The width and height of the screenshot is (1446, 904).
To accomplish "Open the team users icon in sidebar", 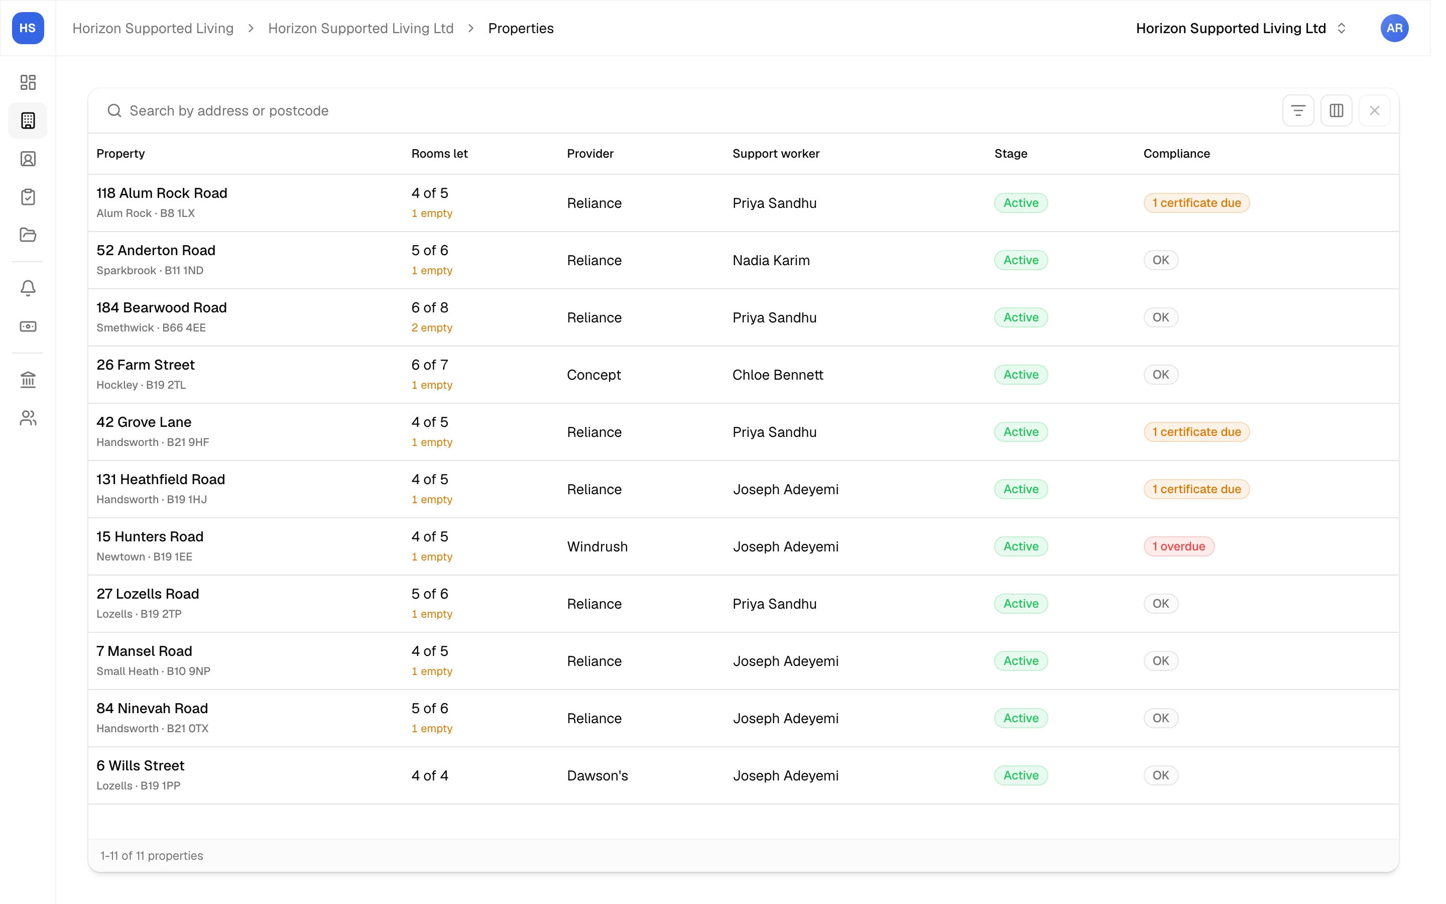I will (28, 418).
